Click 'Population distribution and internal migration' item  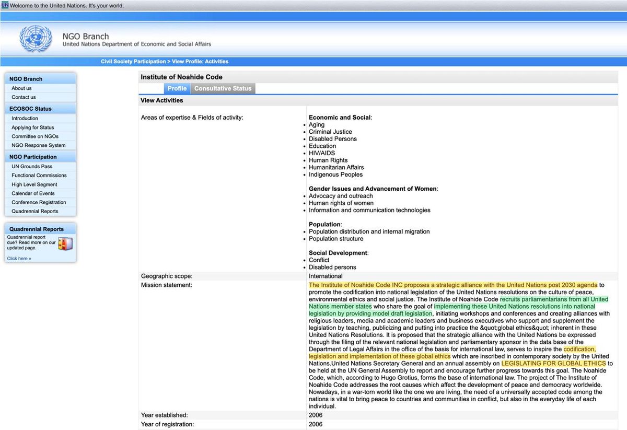coord(369,231)
